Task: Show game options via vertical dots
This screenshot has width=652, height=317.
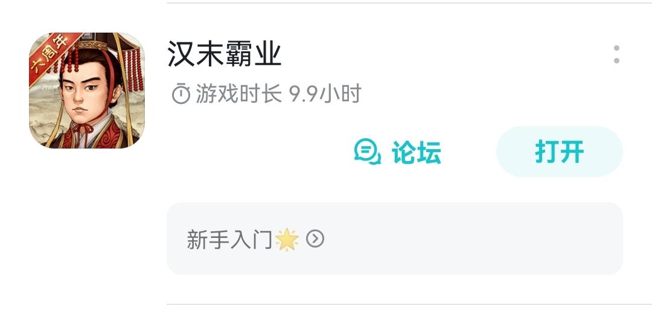Action: click(616, 54)
